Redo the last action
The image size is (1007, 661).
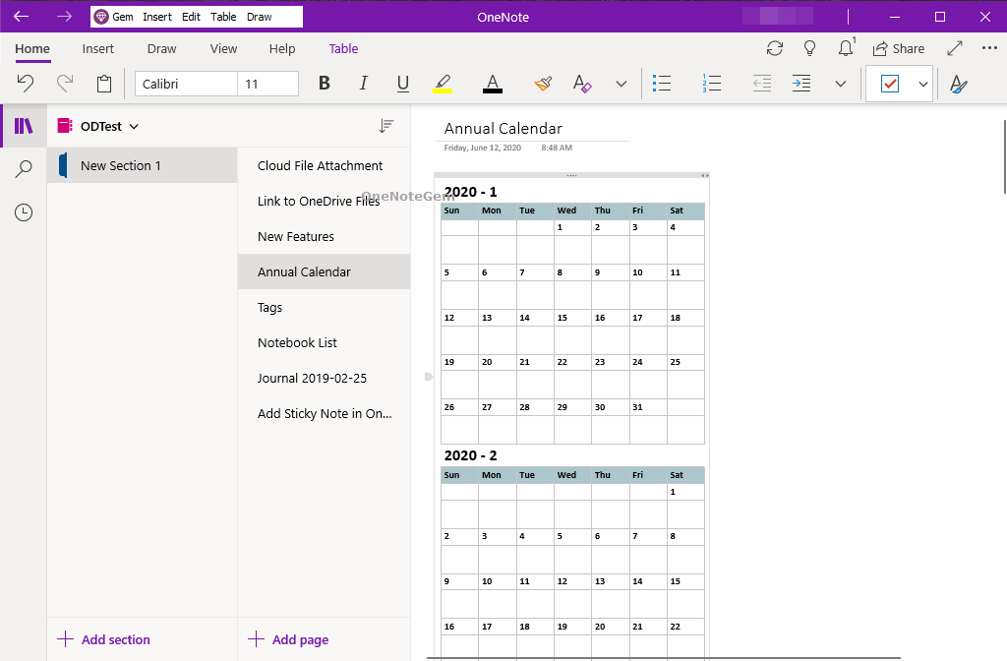point(65,84)
